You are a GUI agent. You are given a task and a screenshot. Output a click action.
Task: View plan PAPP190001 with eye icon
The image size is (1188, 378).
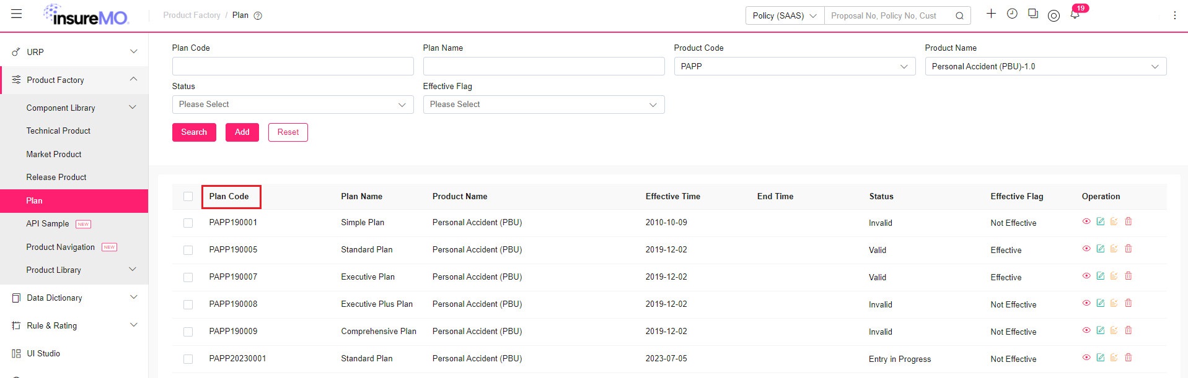(1086, 221)
